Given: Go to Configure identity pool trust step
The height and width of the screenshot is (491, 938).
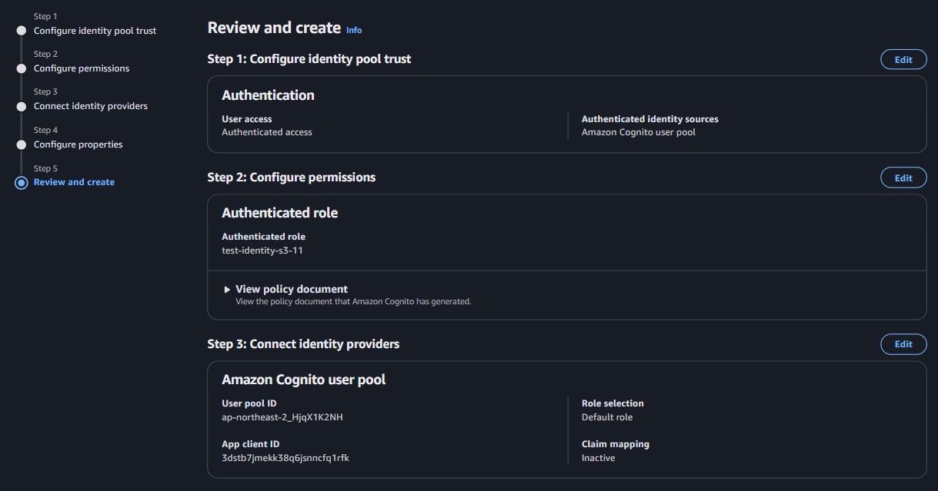Looking at the screenshot, I should 95,31.
